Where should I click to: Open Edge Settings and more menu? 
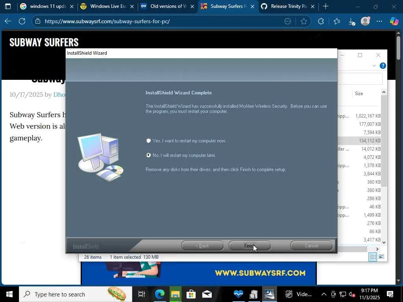point(379,21)
